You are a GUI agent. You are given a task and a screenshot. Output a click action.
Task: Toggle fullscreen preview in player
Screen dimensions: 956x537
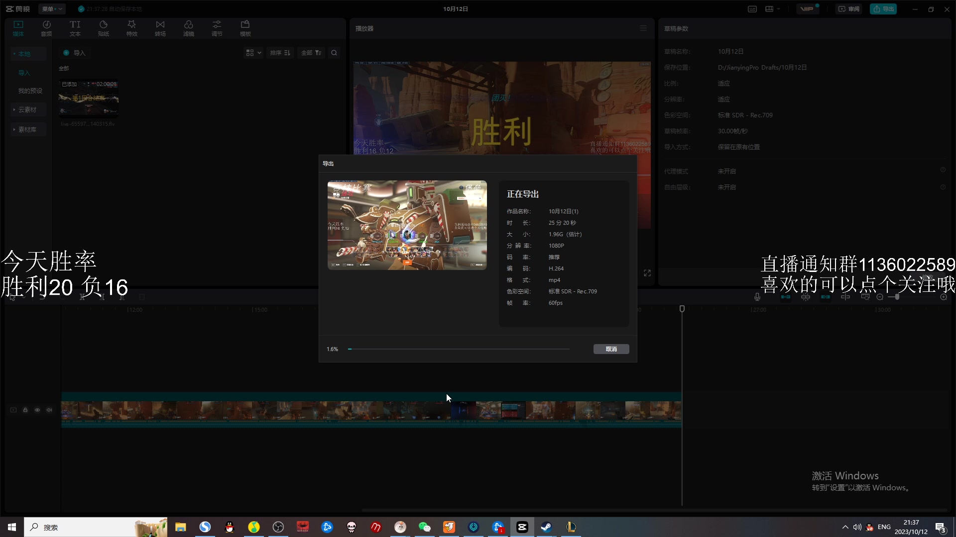[647, 273]
